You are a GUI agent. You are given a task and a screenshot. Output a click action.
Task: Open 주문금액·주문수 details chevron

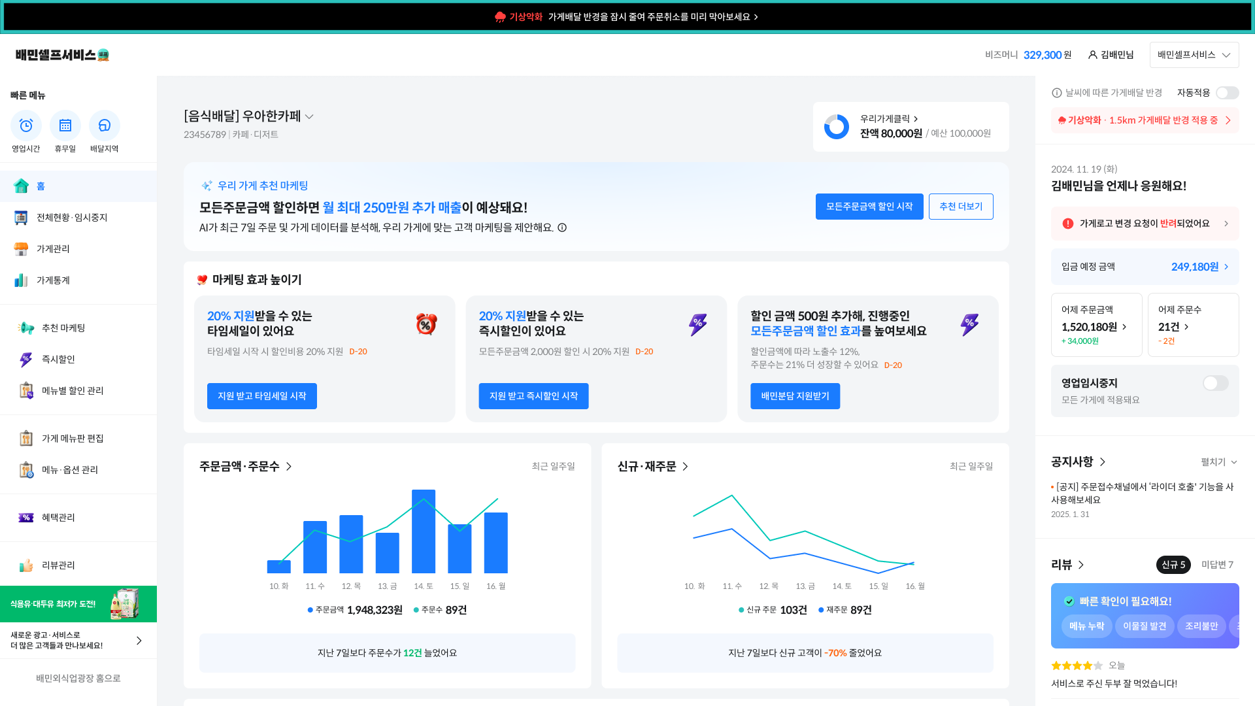pos(289,467)
